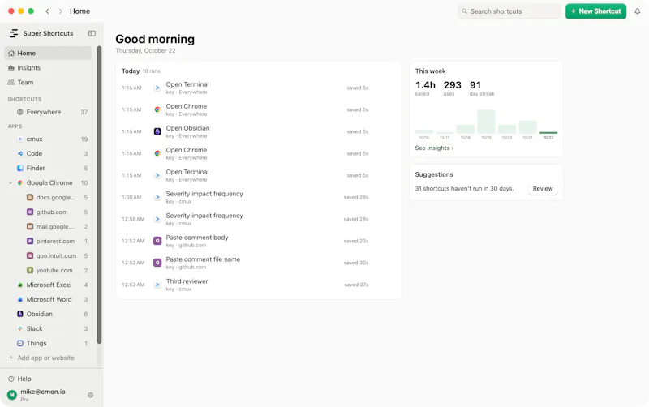Click the github.com favicon in sidebar
The image size is (649, 407).
click(x=30, y=212)
